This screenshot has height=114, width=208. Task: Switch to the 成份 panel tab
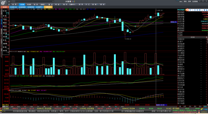[x=205, y=106]
